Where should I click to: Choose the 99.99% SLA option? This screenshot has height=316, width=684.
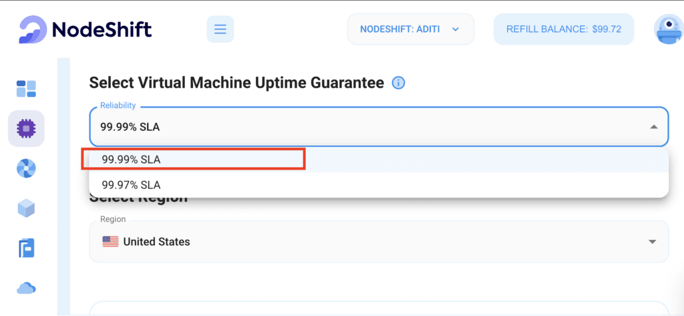click(x=379, y=160)
